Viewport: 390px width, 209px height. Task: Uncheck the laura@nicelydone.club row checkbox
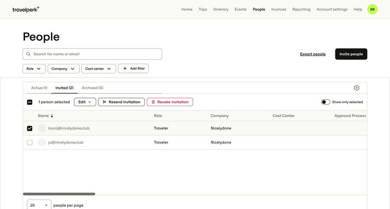pos(29,128)
